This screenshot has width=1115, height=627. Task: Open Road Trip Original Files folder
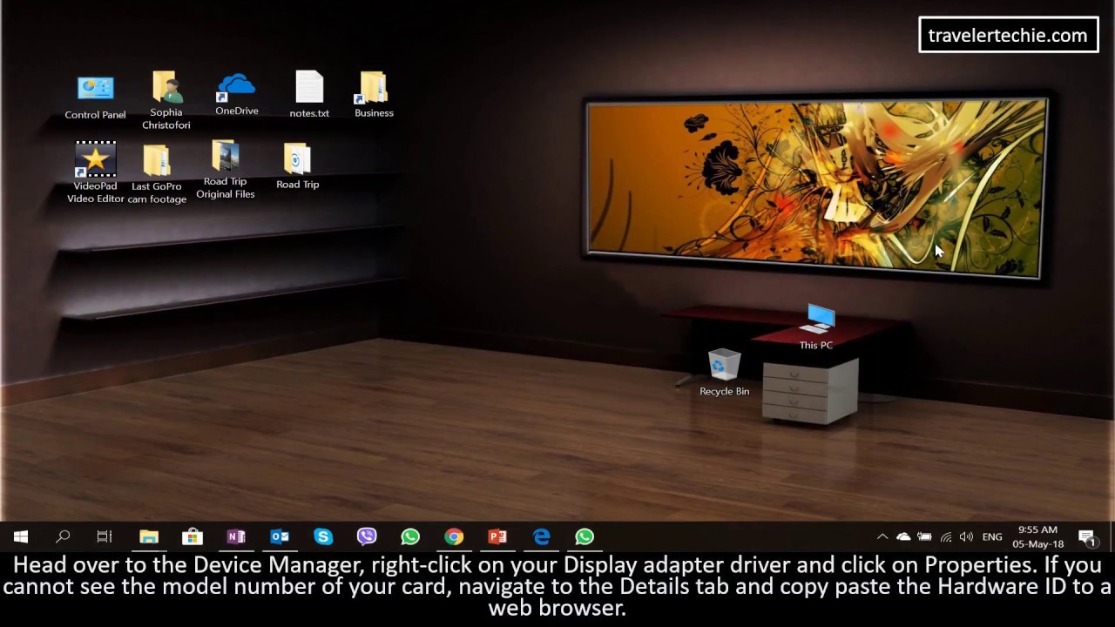pyautogui.click(x=225, y=169)
